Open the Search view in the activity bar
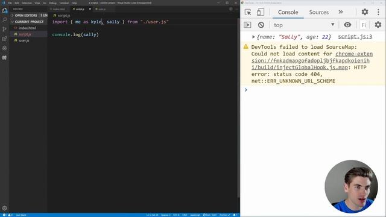Screen dimensions: 386x217 (x=4, y=19)
